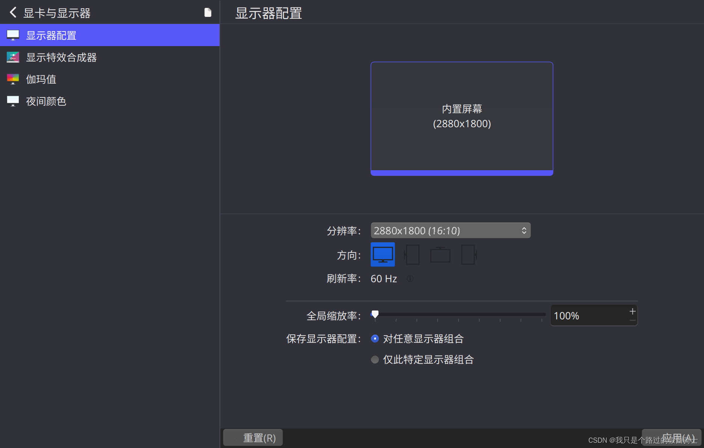The width and height of the screenshot is (704, 448).
Task: Increase scale with the plus stepper
Action: click(x=632, y=311)
